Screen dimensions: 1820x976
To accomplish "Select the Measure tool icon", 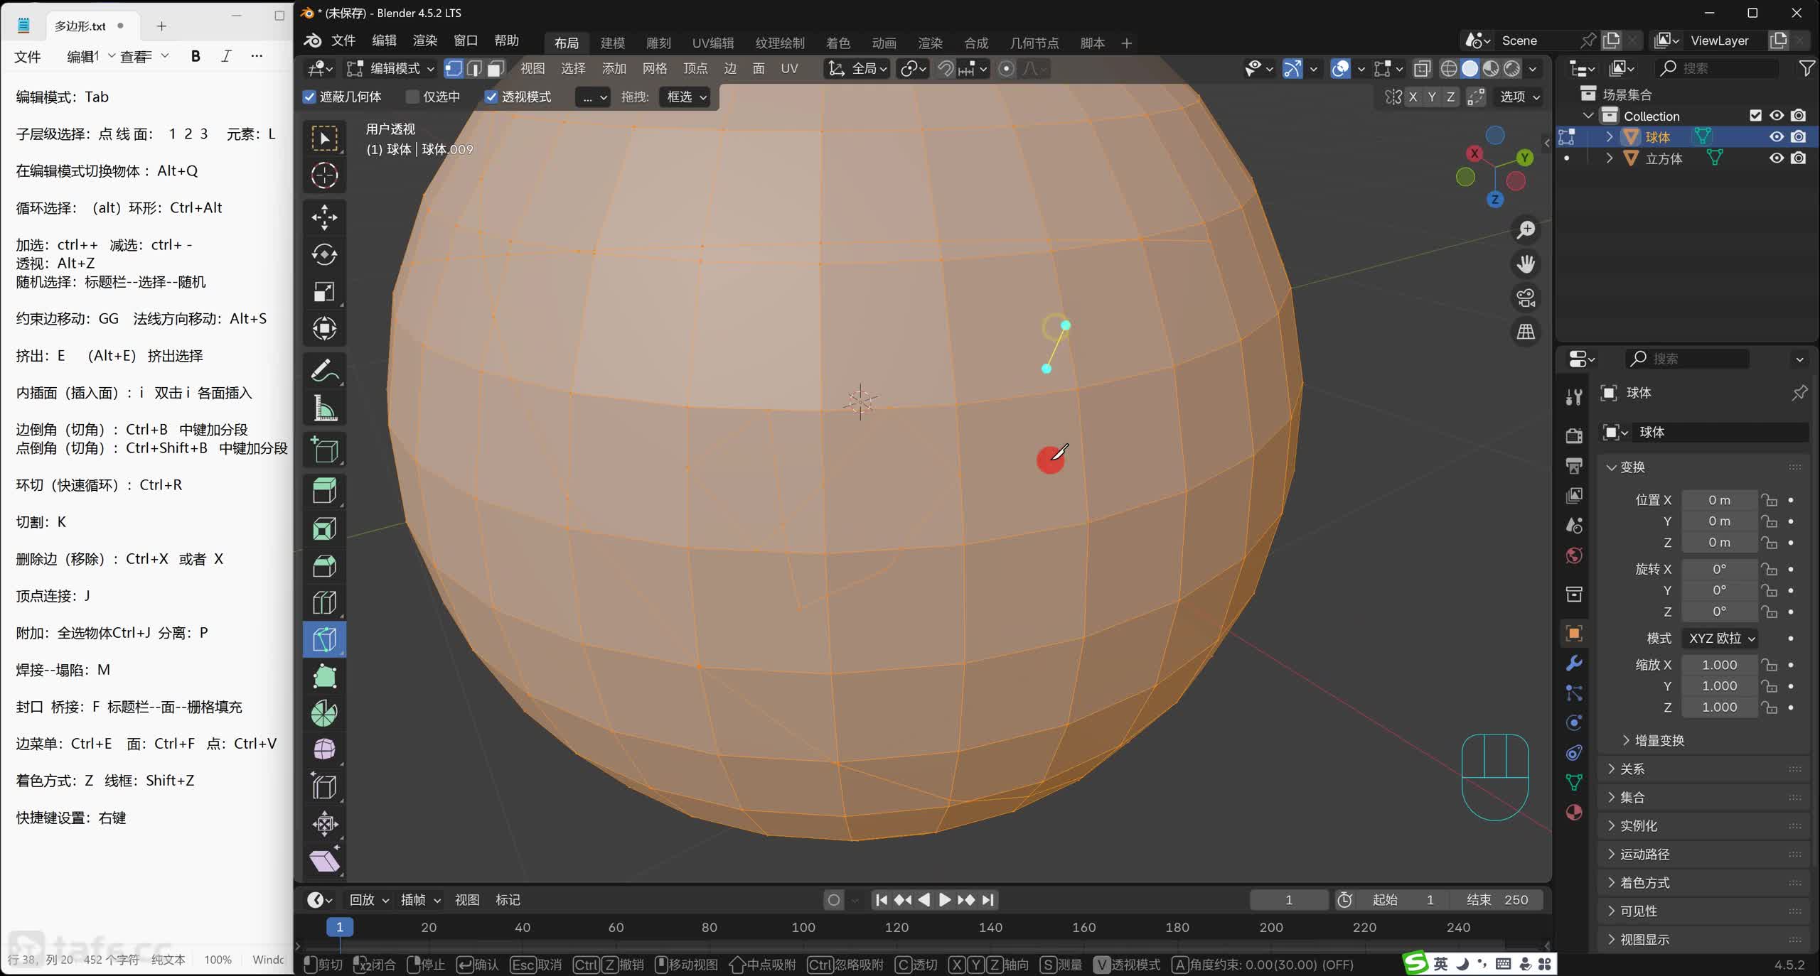I will point(324,408).
